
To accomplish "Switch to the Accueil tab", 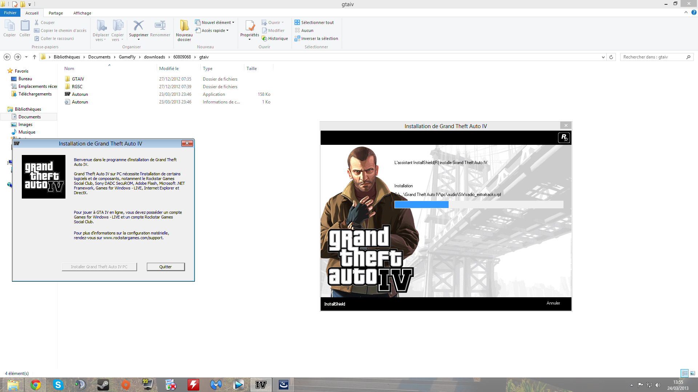I will (32, 13).
